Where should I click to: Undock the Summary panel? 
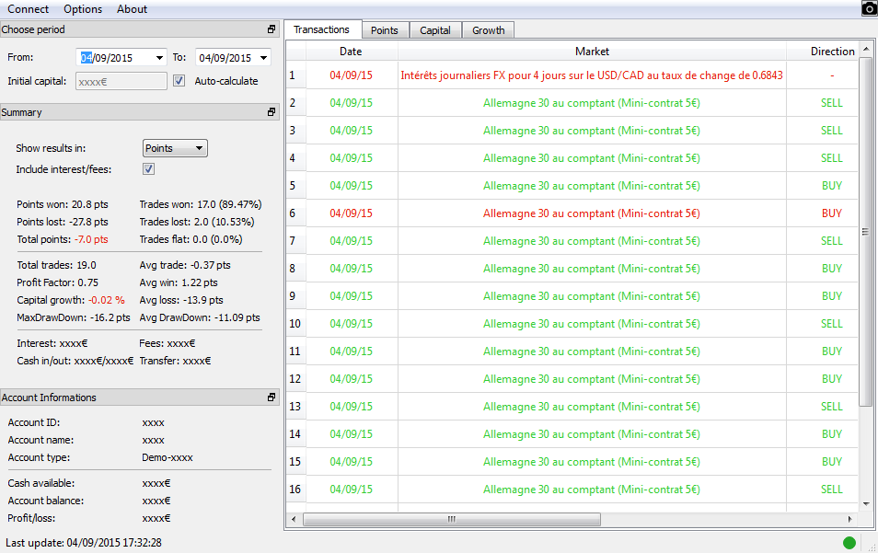[x=271, y=112]
